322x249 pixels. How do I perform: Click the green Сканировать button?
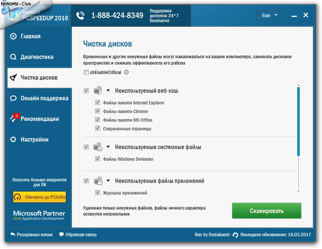[x=267, y=211]
